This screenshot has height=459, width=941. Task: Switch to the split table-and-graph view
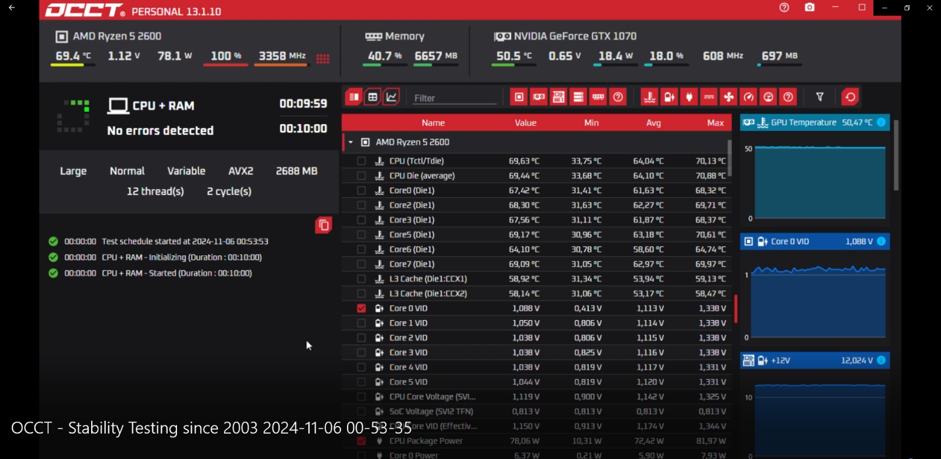pos(353,97)
